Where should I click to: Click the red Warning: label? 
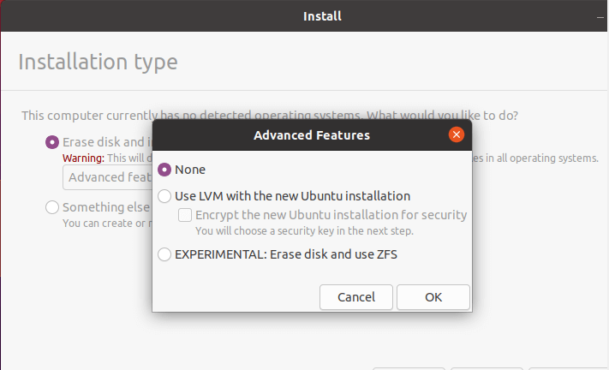point(83,158)
